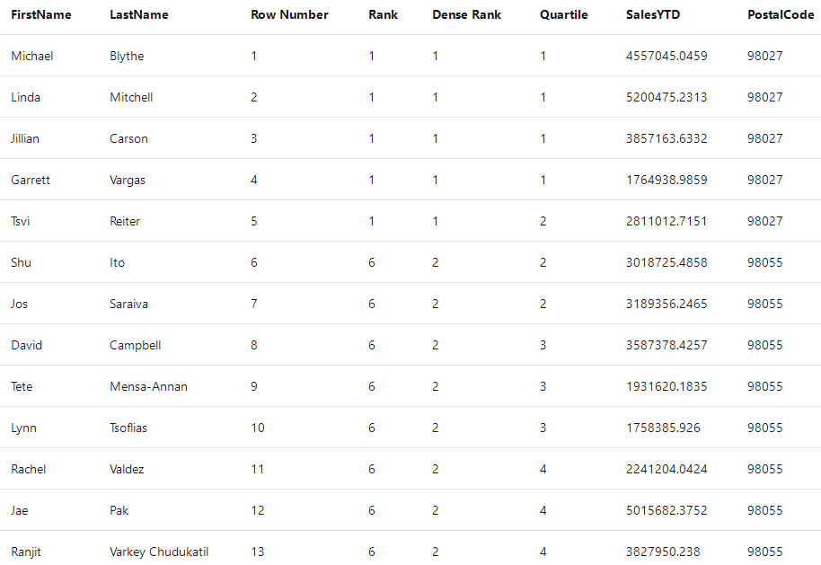The image size is (821, 565).
Task: Click the Quartile column header
Action: click(x=564, y=14)
